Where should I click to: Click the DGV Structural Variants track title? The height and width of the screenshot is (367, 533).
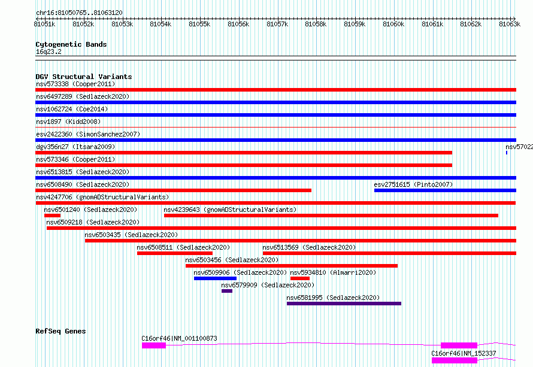[84, 77]
